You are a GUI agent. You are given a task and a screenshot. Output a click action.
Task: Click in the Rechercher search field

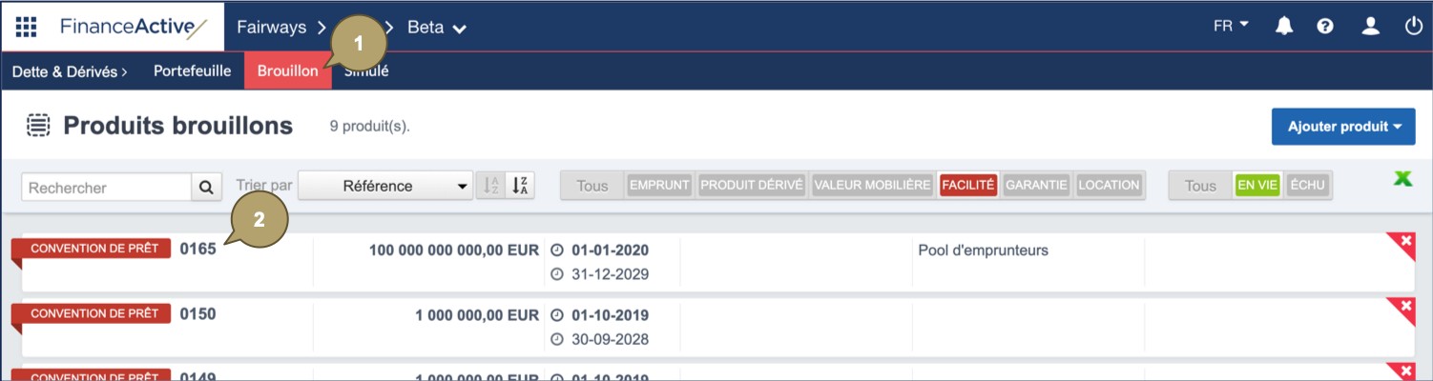[x=106, y=188]
